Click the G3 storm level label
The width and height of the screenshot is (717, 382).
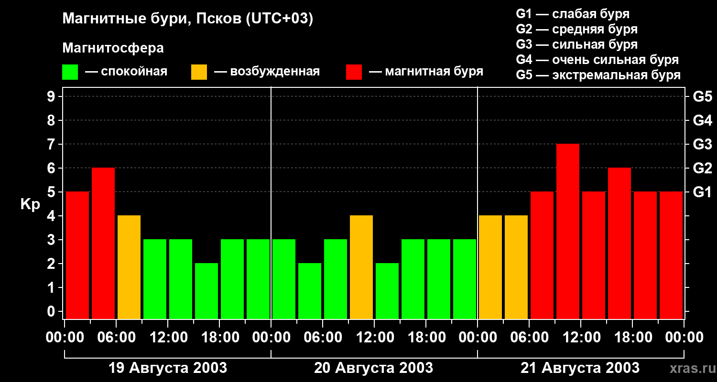[702, 144]
